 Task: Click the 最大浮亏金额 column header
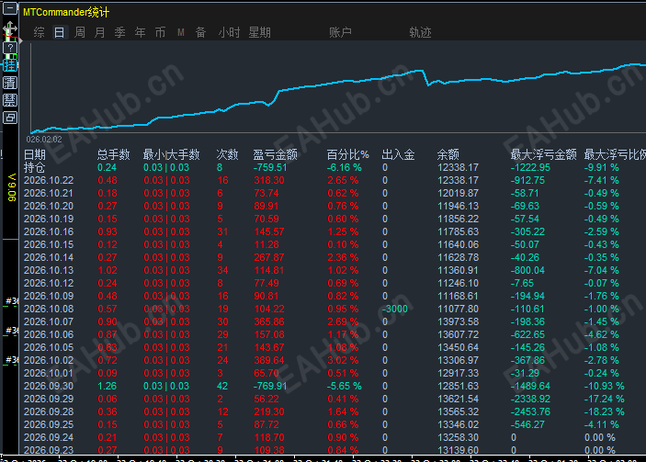pyautogui.click(x=543, y=155)
